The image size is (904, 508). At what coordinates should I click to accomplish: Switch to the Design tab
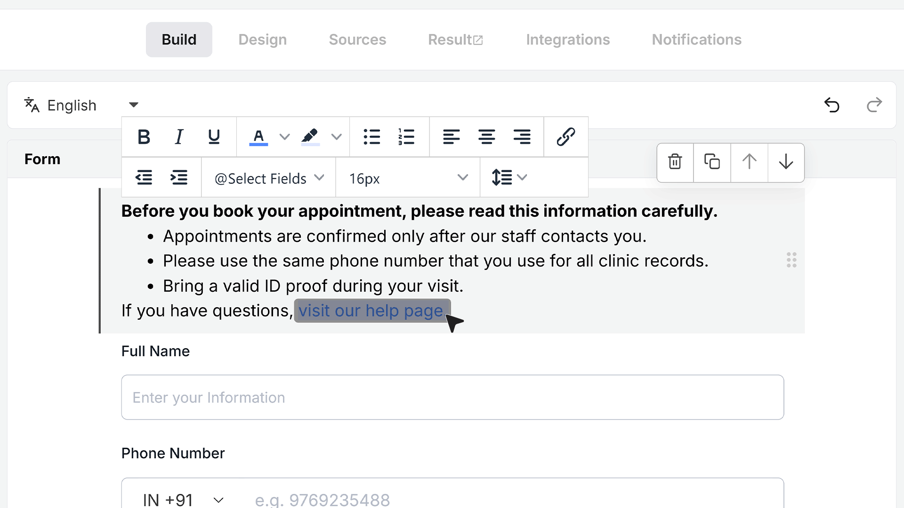[x=262, y=40]
